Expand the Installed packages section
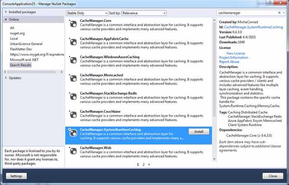The image size is (289, 185). point(6,12)
